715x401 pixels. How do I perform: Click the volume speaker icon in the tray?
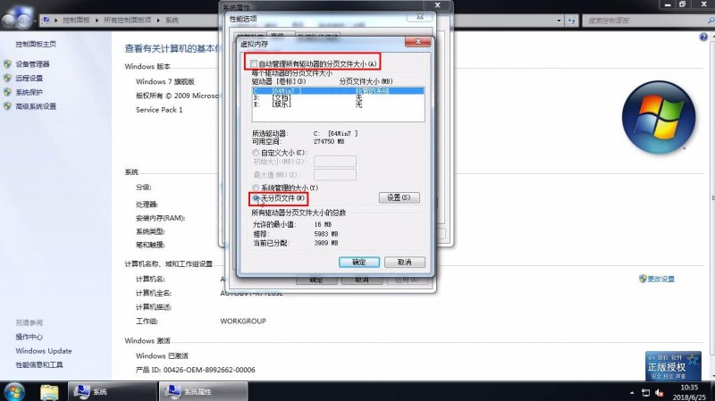(x=660, y=392)
